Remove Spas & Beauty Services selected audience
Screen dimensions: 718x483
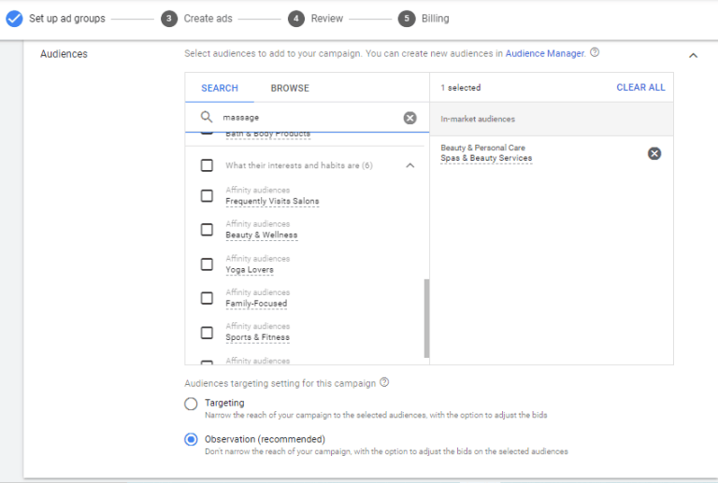point(654,153)
